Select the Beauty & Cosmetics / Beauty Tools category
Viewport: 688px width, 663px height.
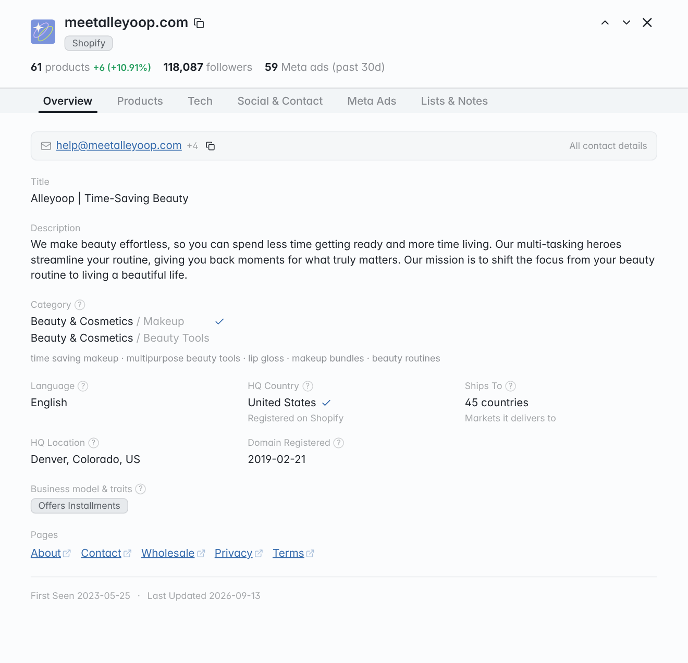tap(120, 338)
